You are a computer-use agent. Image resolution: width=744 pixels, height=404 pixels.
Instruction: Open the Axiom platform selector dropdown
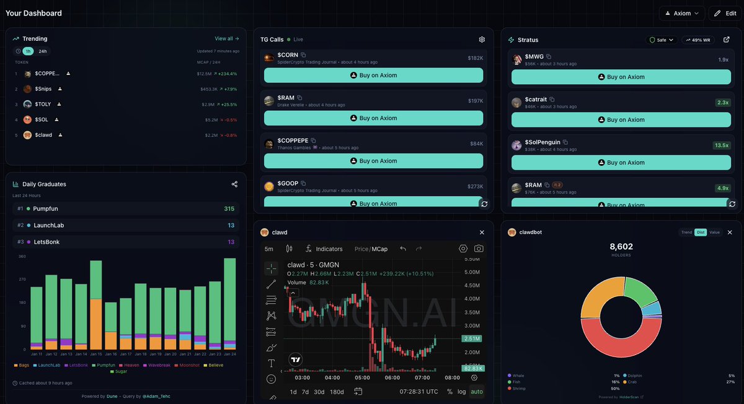pyautogui.click(x=681, y=13)
